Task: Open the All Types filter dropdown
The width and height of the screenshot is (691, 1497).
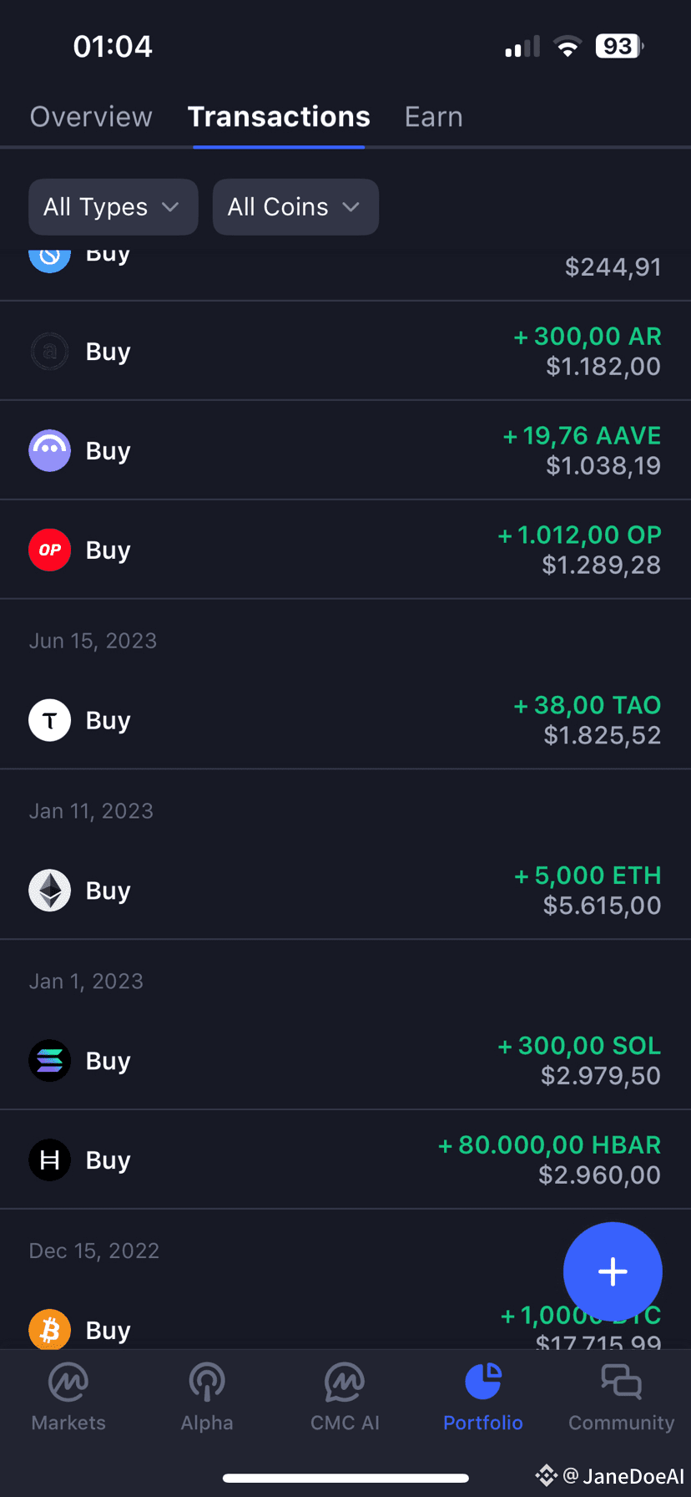Action: click(x=113, y=207)
